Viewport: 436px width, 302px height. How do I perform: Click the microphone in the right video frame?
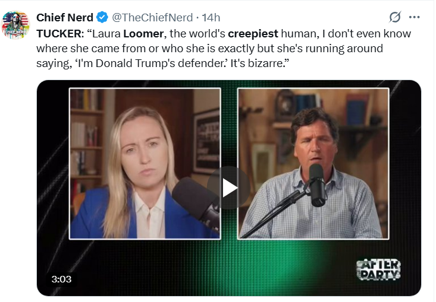[316, 184]
